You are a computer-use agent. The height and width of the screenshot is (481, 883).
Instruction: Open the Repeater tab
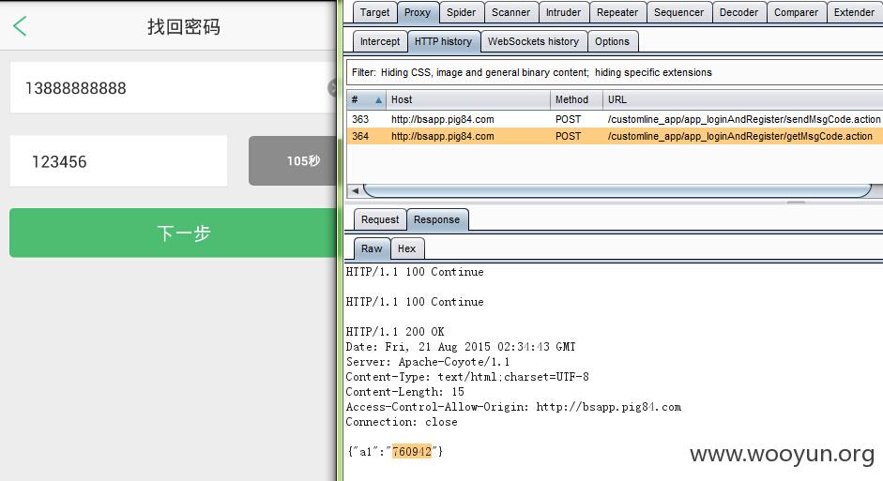617,12
